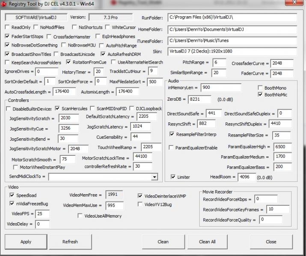Click the Apply button
Image resolution: width=306 pixels, height=256 pixels.
click(x=26, y=242)
